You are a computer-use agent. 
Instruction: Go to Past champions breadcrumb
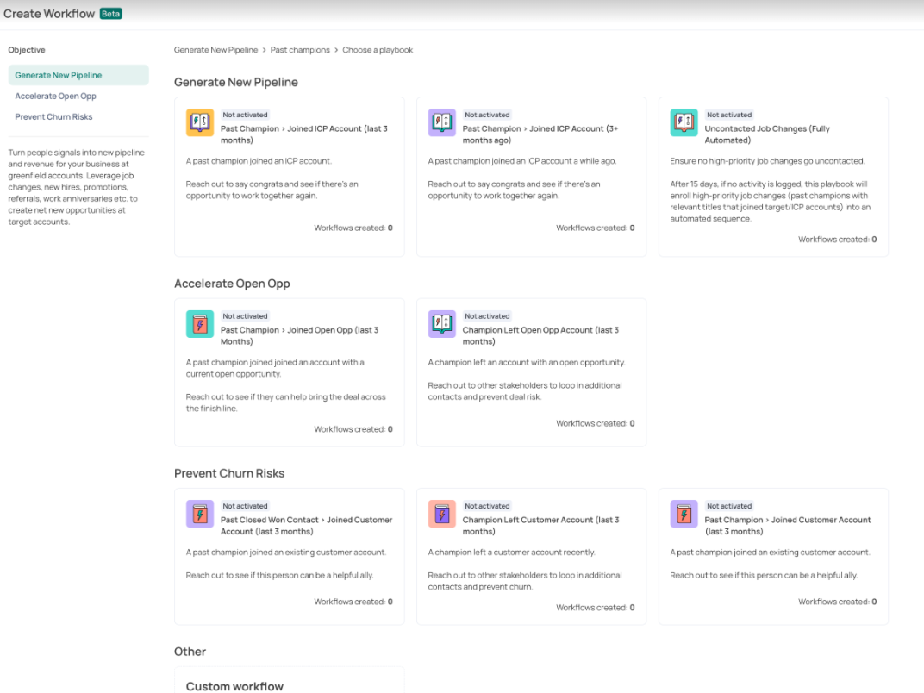coord(300,50)
